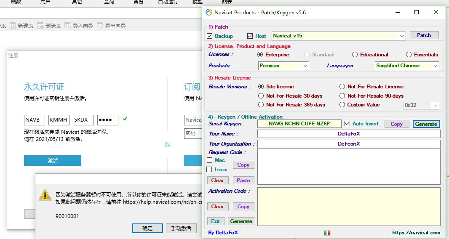Viewport: 449px width, 239px height.
Task: Click inside the Request Code text area
Action: tap(349, 166)
